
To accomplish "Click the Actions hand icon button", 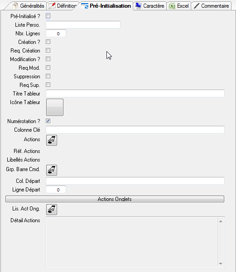I will point(52,140).
